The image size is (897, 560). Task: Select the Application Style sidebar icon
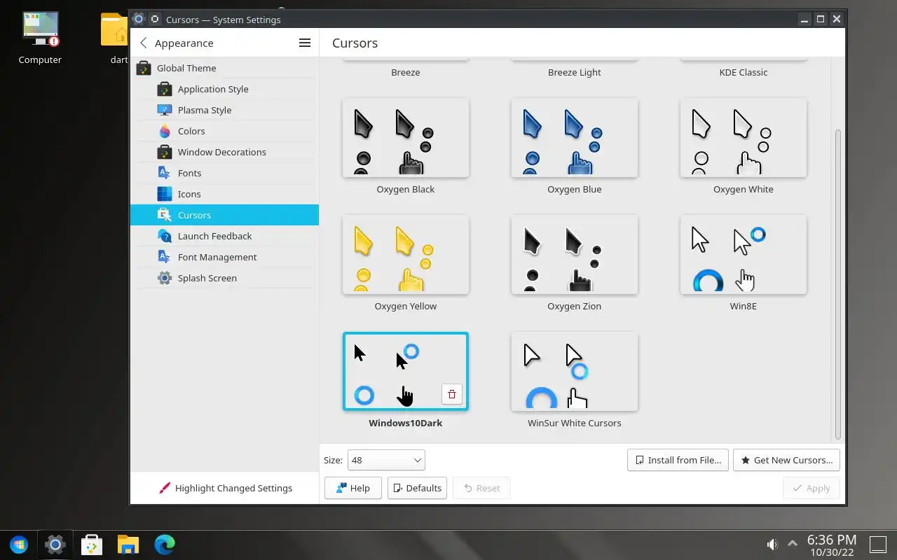(165, 89)
